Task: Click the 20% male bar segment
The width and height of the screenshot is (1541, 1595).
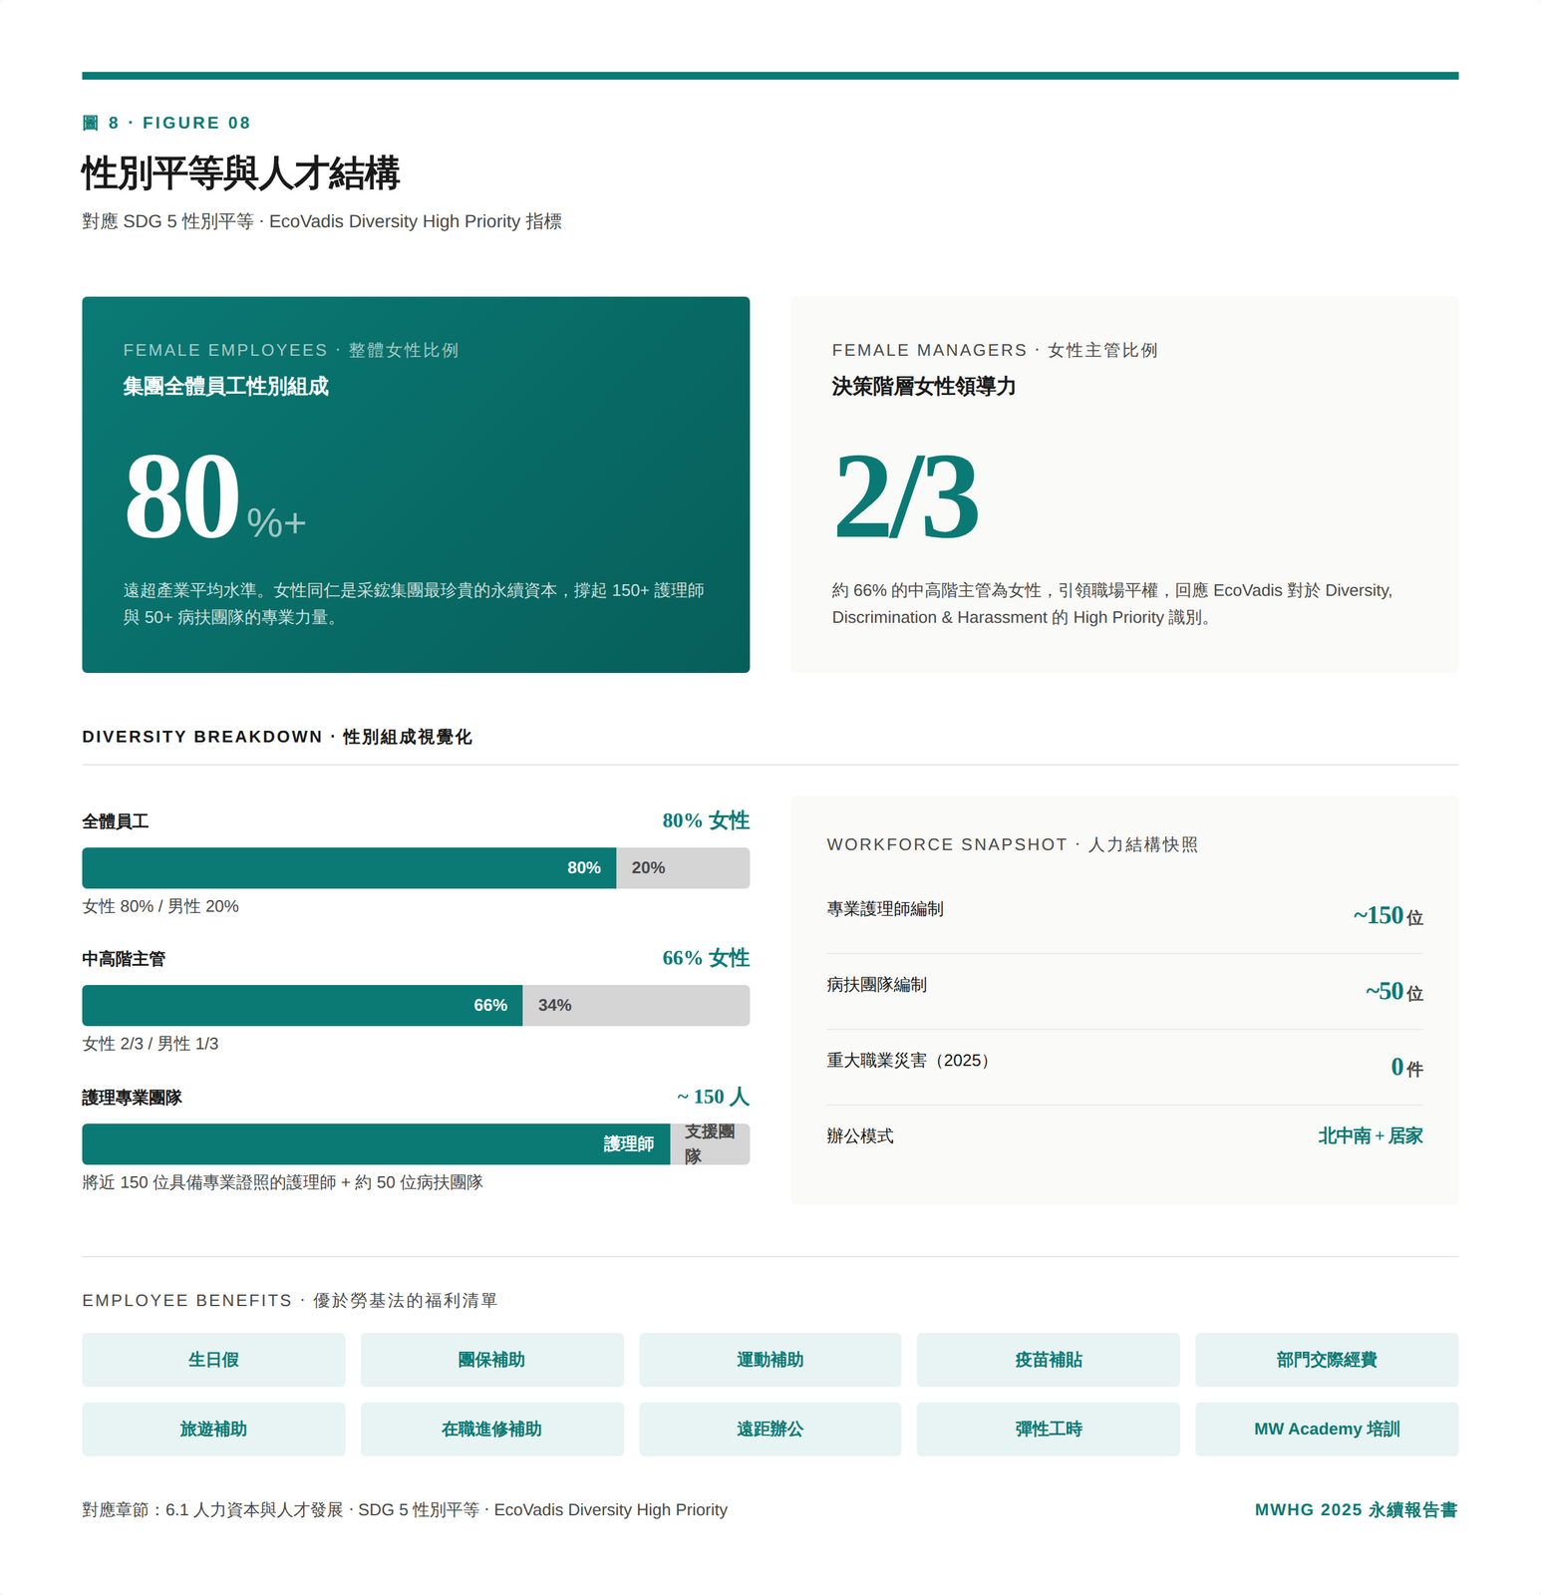Action: [683, 868]
